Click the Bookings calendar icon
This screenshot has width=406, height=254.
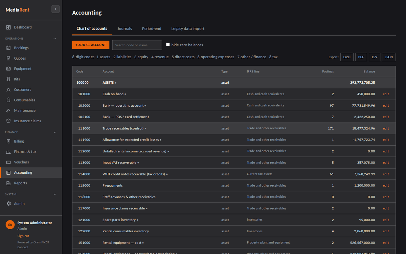(x=8, y=48)
